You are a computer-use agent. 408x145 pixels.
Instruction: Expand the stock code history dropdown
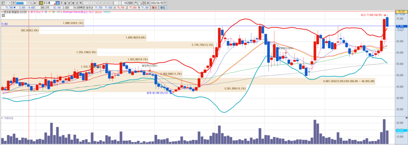(x=28, y=3)
